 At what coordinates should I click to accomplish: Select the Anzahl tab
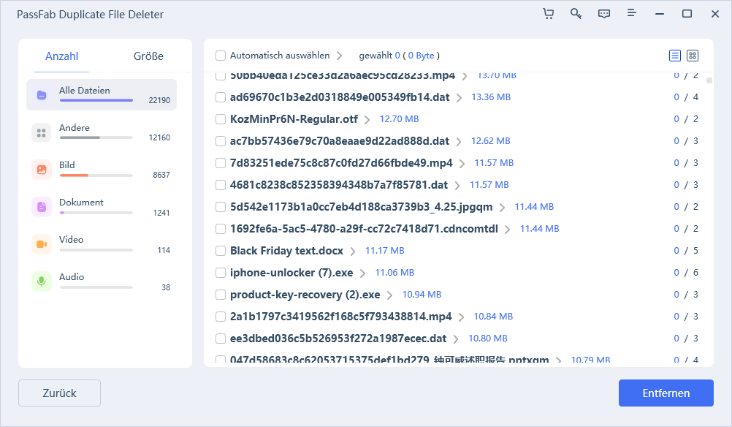(x=62, y=56)
